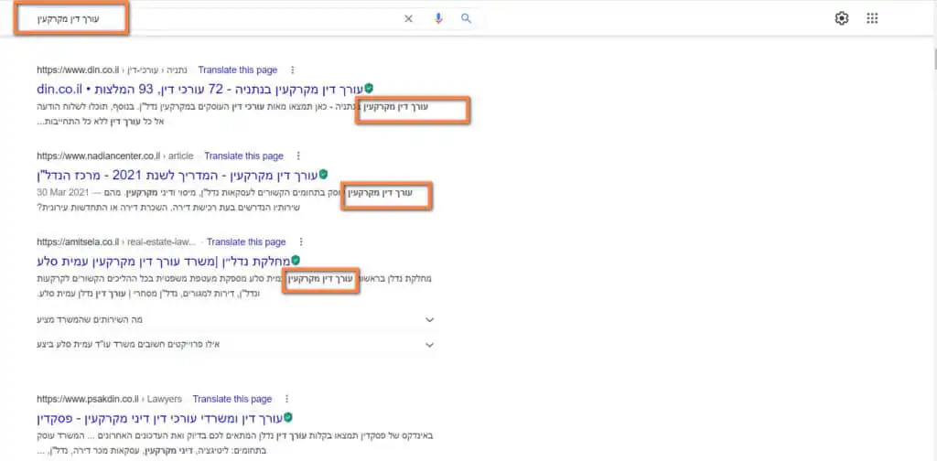Viewport: 937px width, 461px height.
Task: Open three-dot menu for din.co.il result
Action: coord(293,70)
